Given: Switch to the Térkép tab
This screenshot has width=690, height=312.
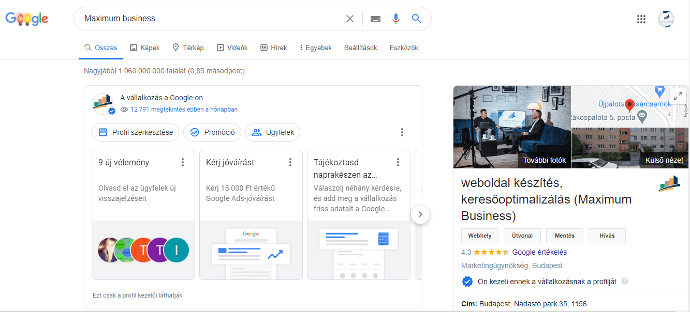Looking at the screenshot, I should pyautogui.click(x=188, y=48).
